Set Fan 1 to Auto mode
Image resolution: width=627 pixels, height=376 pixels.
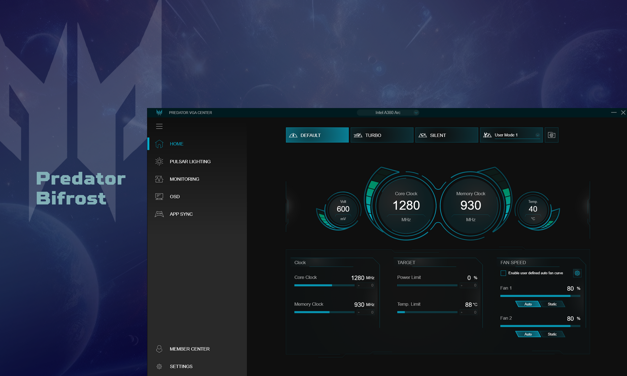528,304
